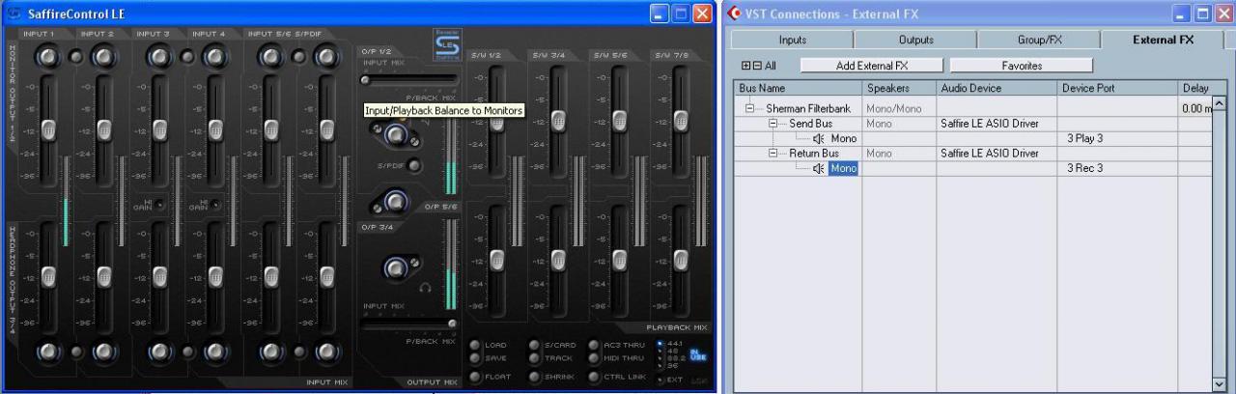Viewport: 1236px width, 394px height.
Task: Collapse the Sherman Filterbank tree node
Action: pyautogui.click(x=749, y=109)
